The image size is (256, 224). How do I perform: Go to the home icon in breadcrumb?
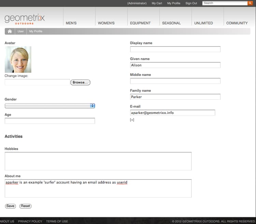(x=10, y=31)
